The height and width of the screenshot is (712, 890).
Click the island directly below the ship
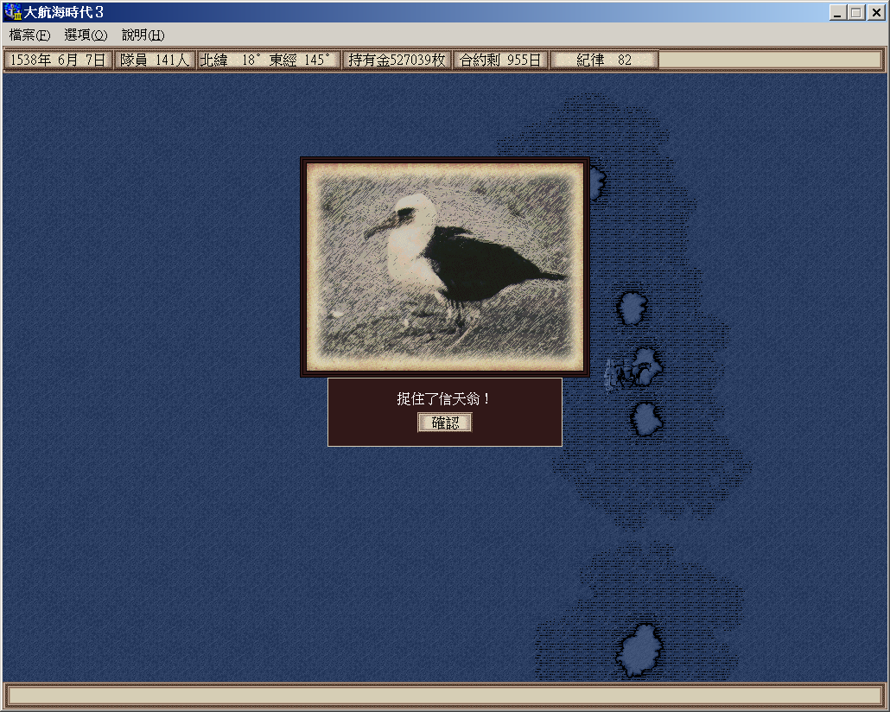645,419
